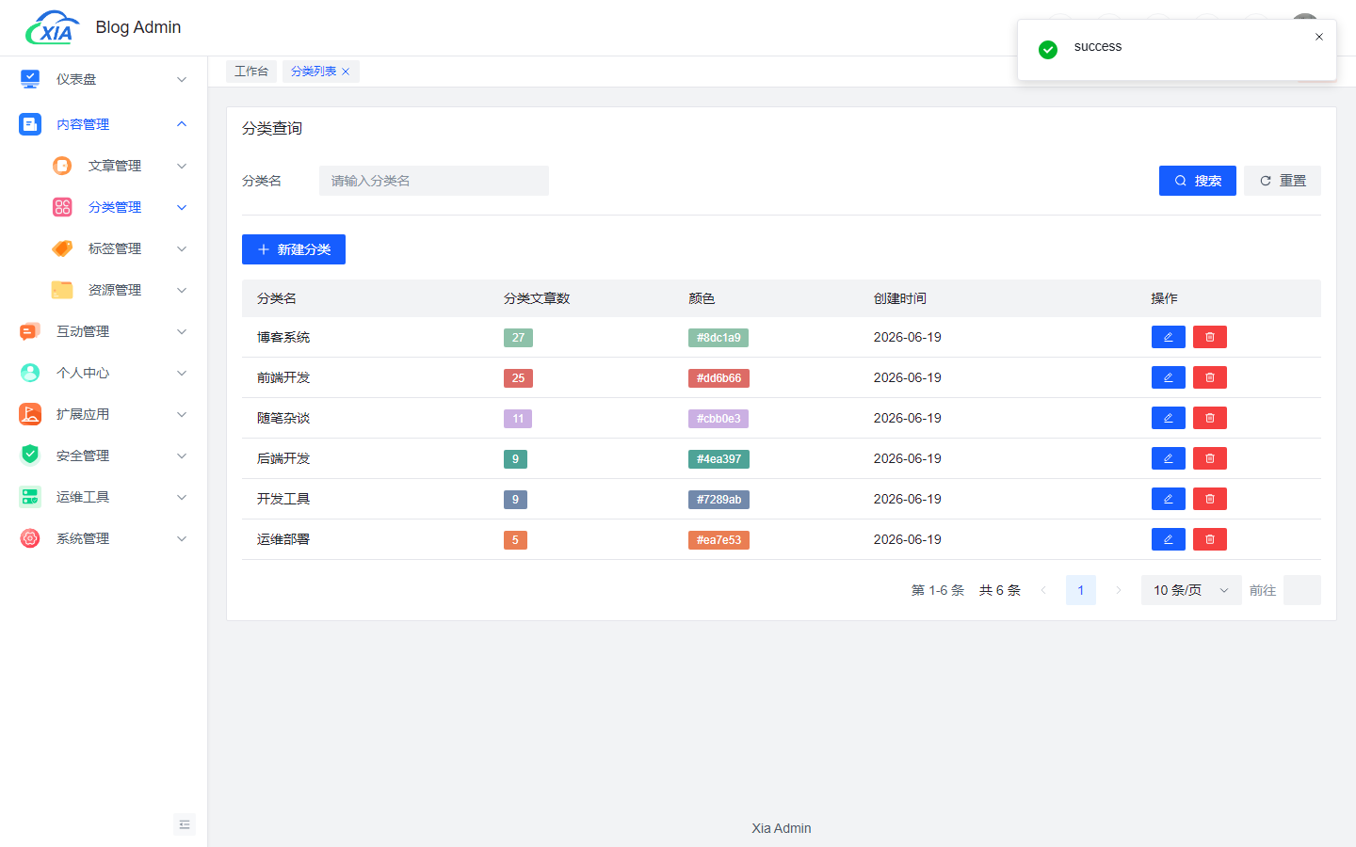Viewport: 1356px width, 847px height.
Task: Click the #ea7e53 color tag
Action: pyautogui.click(x=718, y=540)
